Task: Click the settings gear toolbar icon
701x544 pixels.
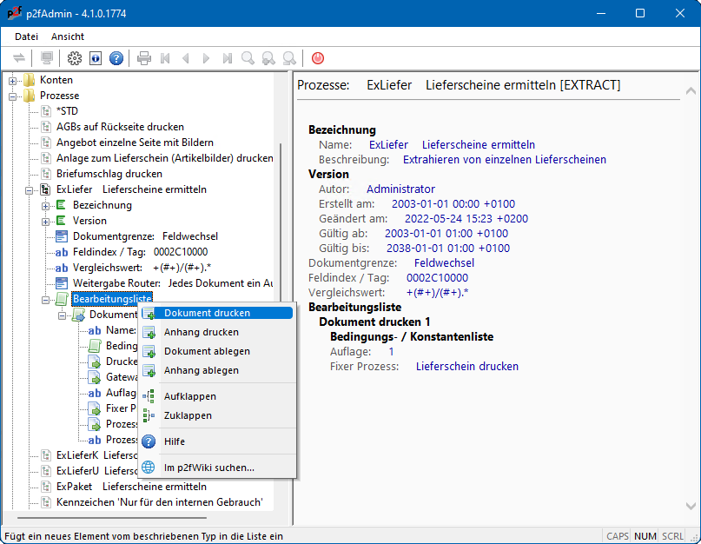Action: 75,58
